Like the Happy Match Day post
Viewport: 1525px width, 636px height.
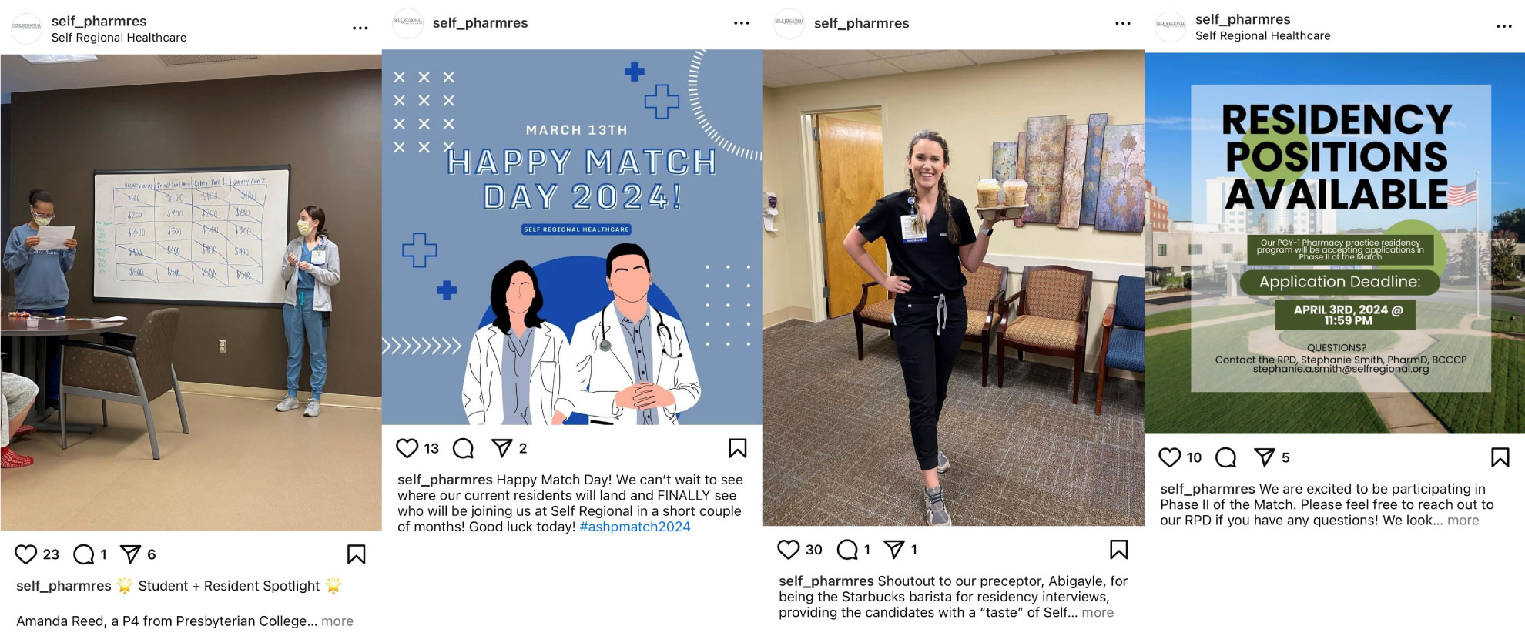(x=407, y=448)
